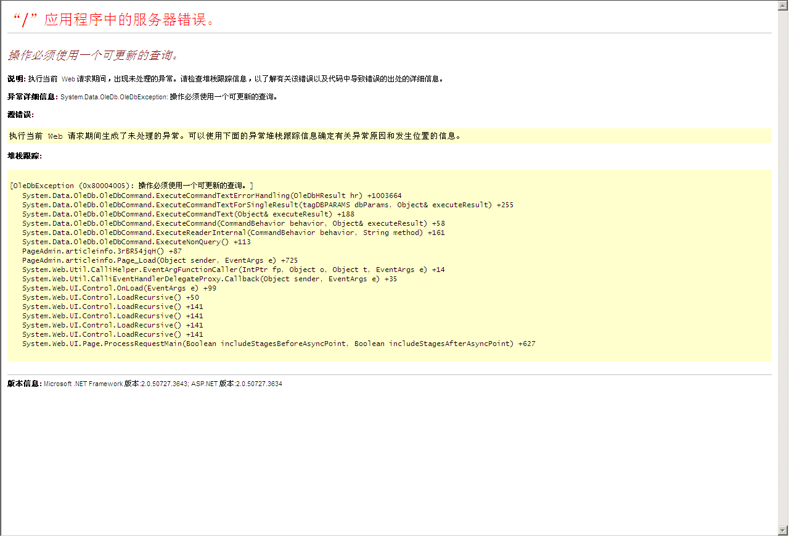Click the '异常详细信息' label
The height and width of the screenshot is (536, 789).
(x=32, y=97)
